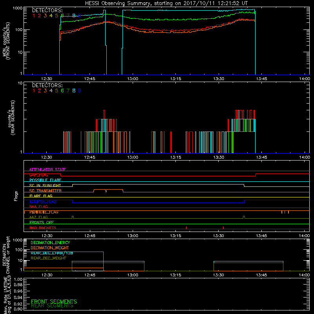Viewport: 314px width, 314px height.
Task: Select red detector 1 in rear segments legend
Action: pos(34,91)
